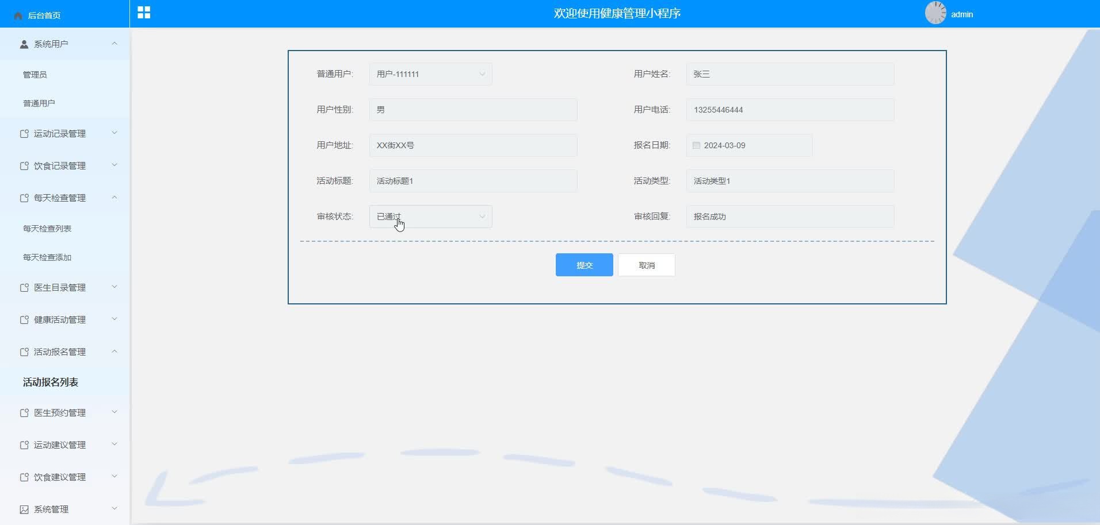Open the 管理员 menu item

35,74
